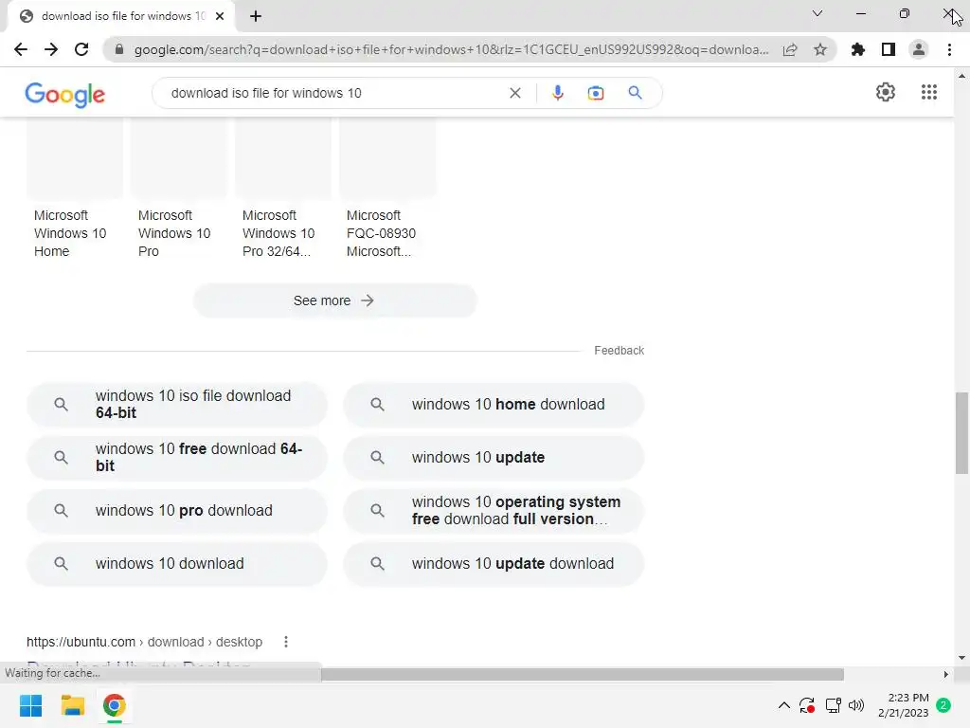Open File Explorer from the taskbar
The image size is (970, 728).
72,705
